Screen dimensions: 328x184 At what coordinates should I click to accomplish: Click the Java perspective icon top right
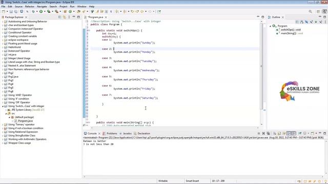pos(325,11)
